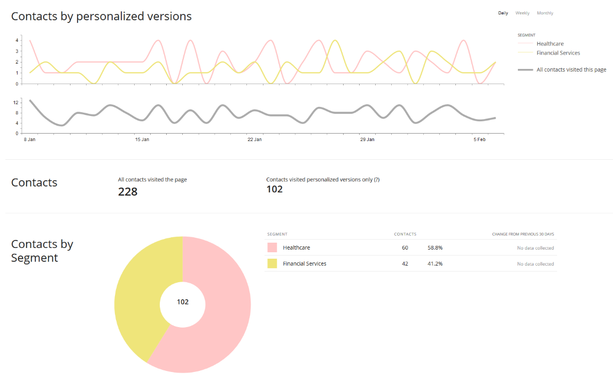Switch to the Weekly view
Image resolution: width=613 pixels, height=380 pixels.
point(522,13)
